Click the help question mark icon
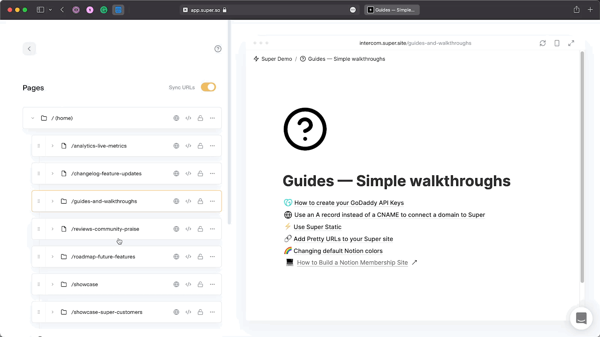This screenshot has width=600, height=337. click(x=218, y=49)
